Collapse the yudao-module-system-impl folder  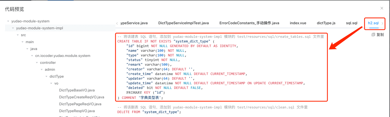(x=13, y=28)
